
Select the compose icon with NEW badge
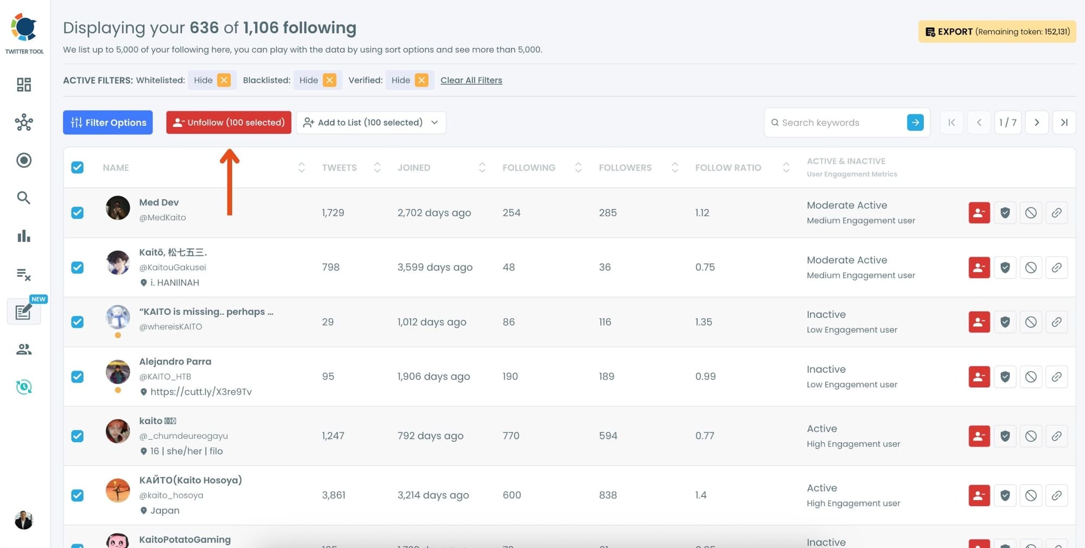click(23, 312)
